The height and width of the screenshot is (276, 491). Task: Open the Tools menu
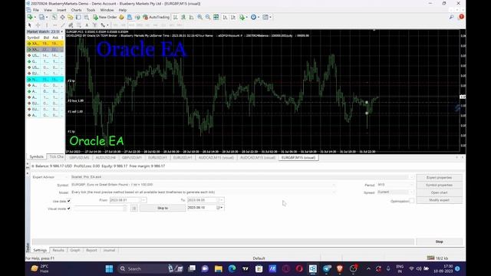[x=91, y=10]
